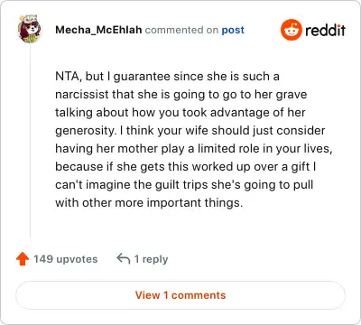Click the reply arrow icon
The image size is (361, 325).
pyautogui.click(x=124, y=259)
